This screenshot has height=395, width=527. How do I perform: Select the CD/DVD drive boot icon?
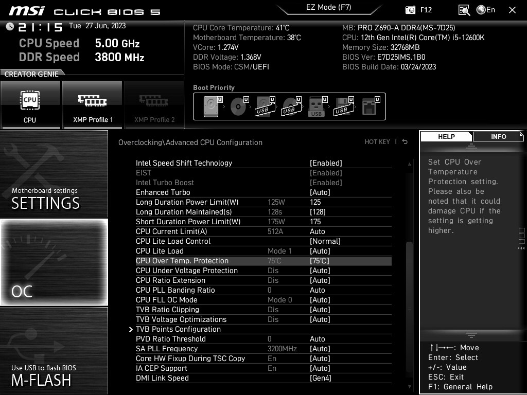point(239,106)
